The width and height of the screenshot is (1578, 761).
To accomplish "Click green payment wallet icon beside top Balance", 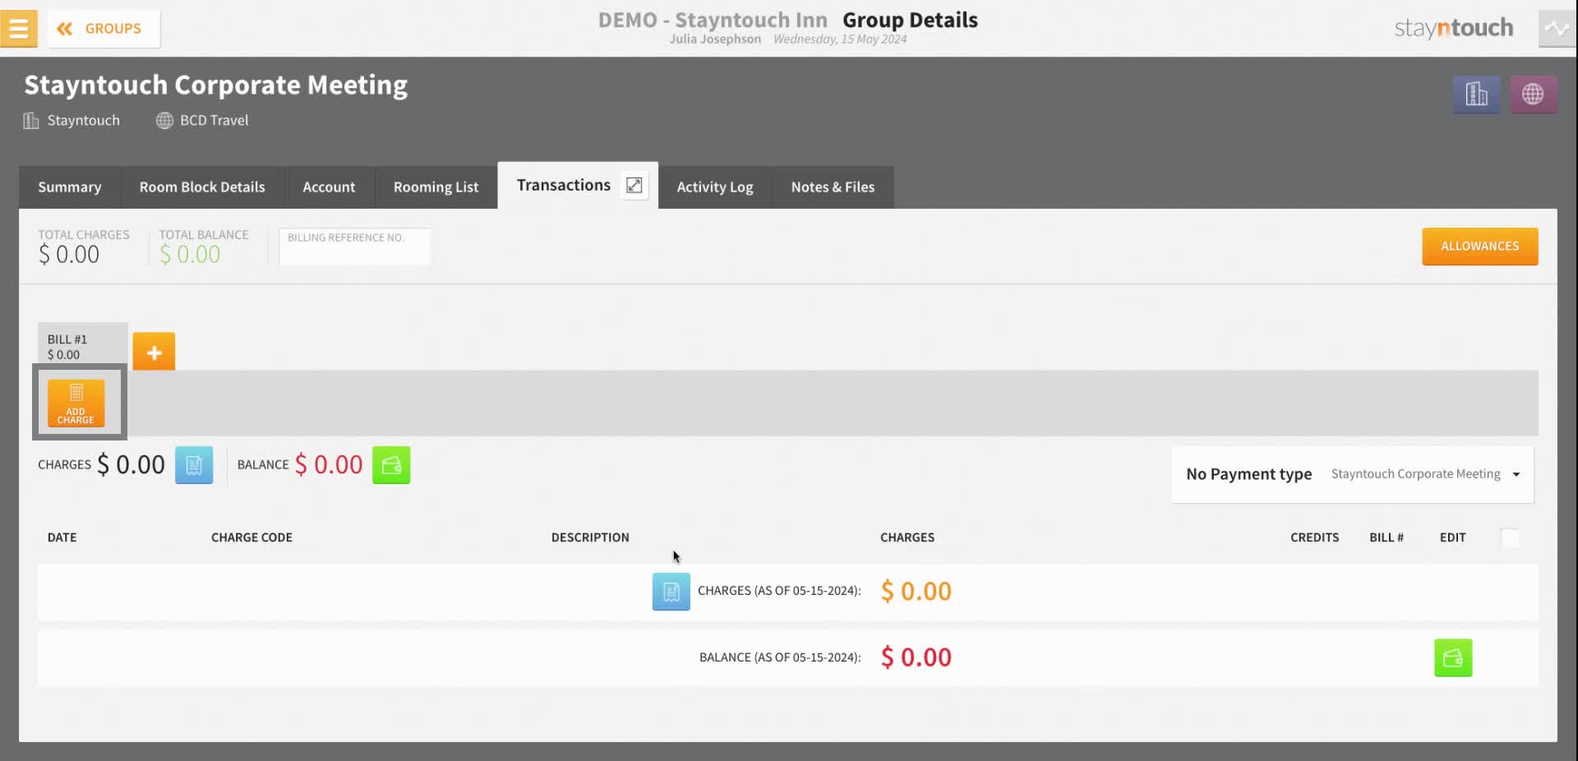I will (391, 465).
